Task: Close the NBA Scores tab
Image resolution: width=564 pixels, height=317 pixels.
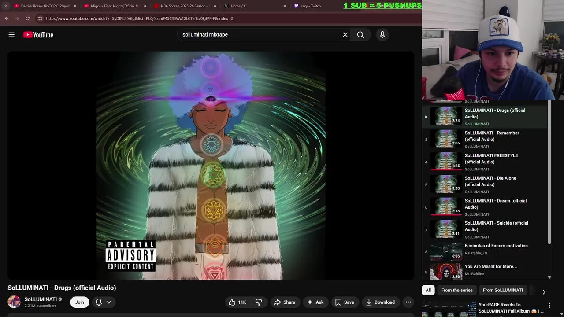Action: pos(215,6)
